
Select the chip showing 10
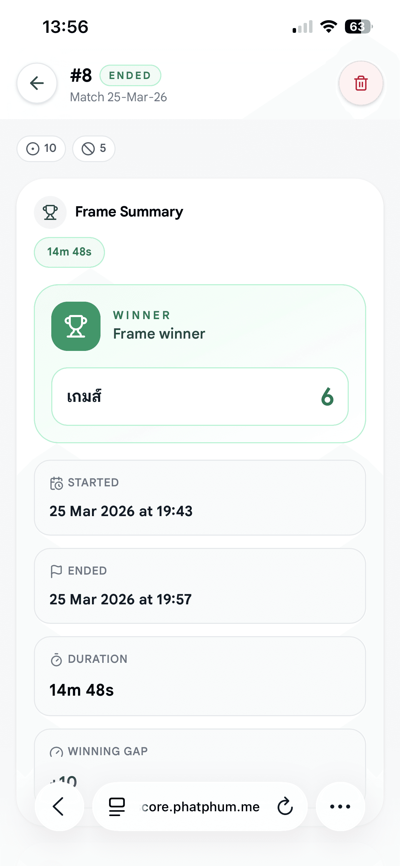point(41,148)
